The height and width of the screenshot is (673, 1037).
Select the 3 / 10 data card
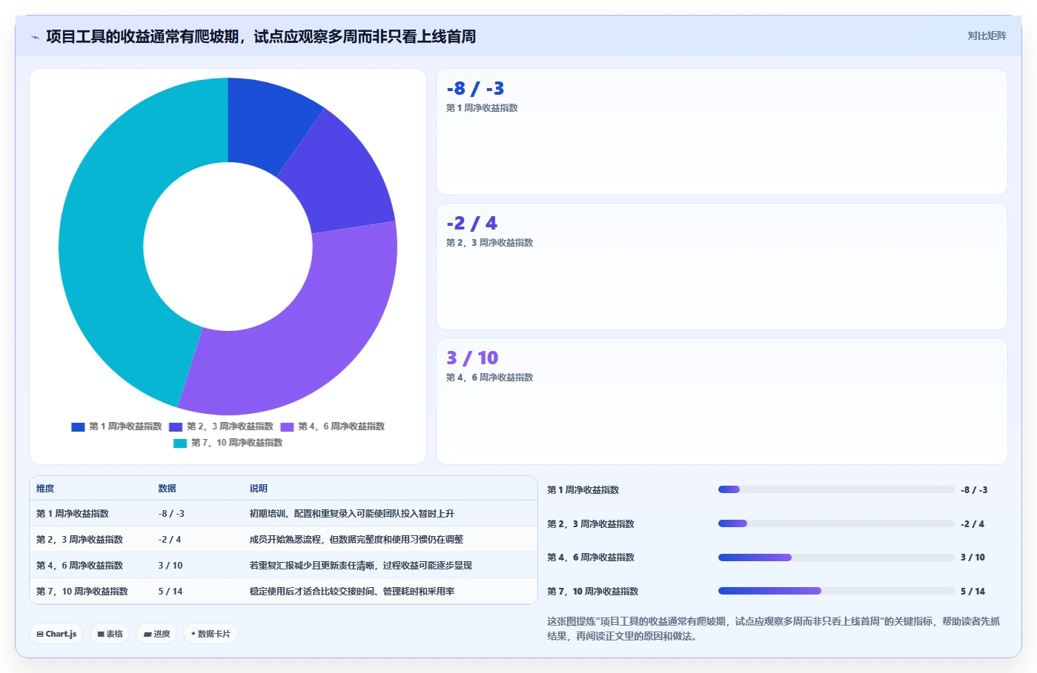pos(721,401)
